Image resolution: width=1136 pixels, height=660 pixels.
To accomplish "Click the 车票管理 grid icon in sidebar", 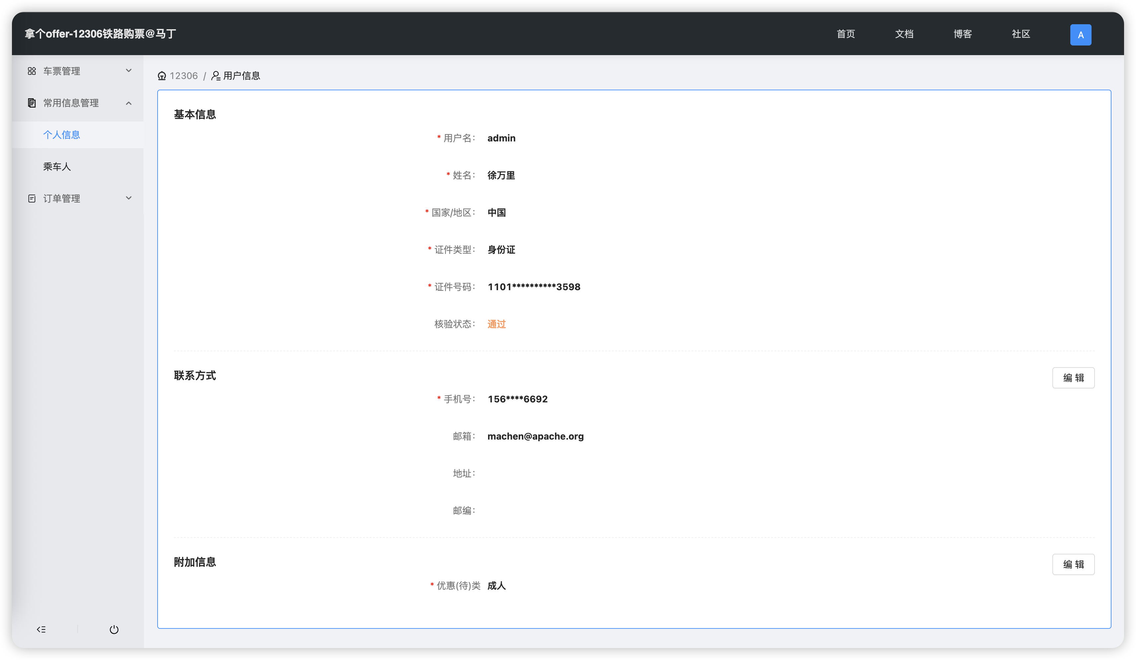I will [x=32, y=71].
